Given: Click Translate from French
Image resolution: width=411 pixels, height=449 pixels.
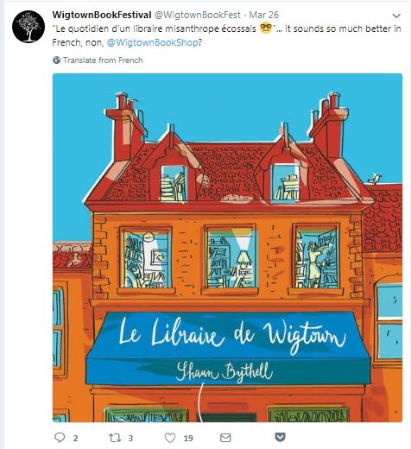Looking at the screenshot, I should pos(103,60).
